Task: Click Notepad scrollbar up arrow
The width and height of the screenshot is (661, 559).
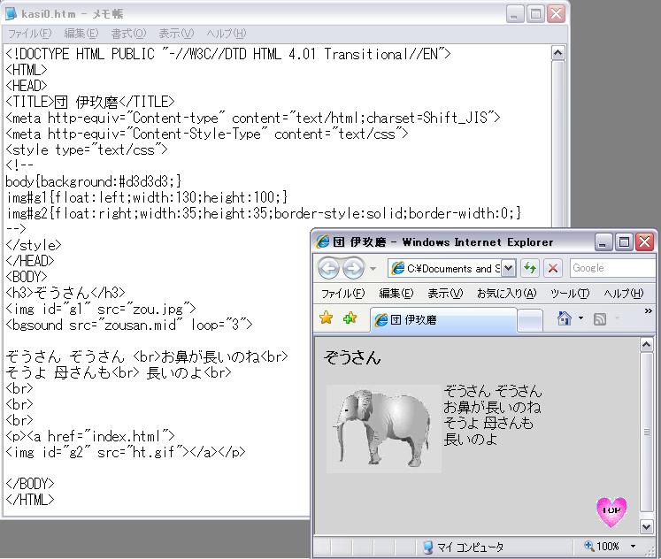Action: point(557,53)
